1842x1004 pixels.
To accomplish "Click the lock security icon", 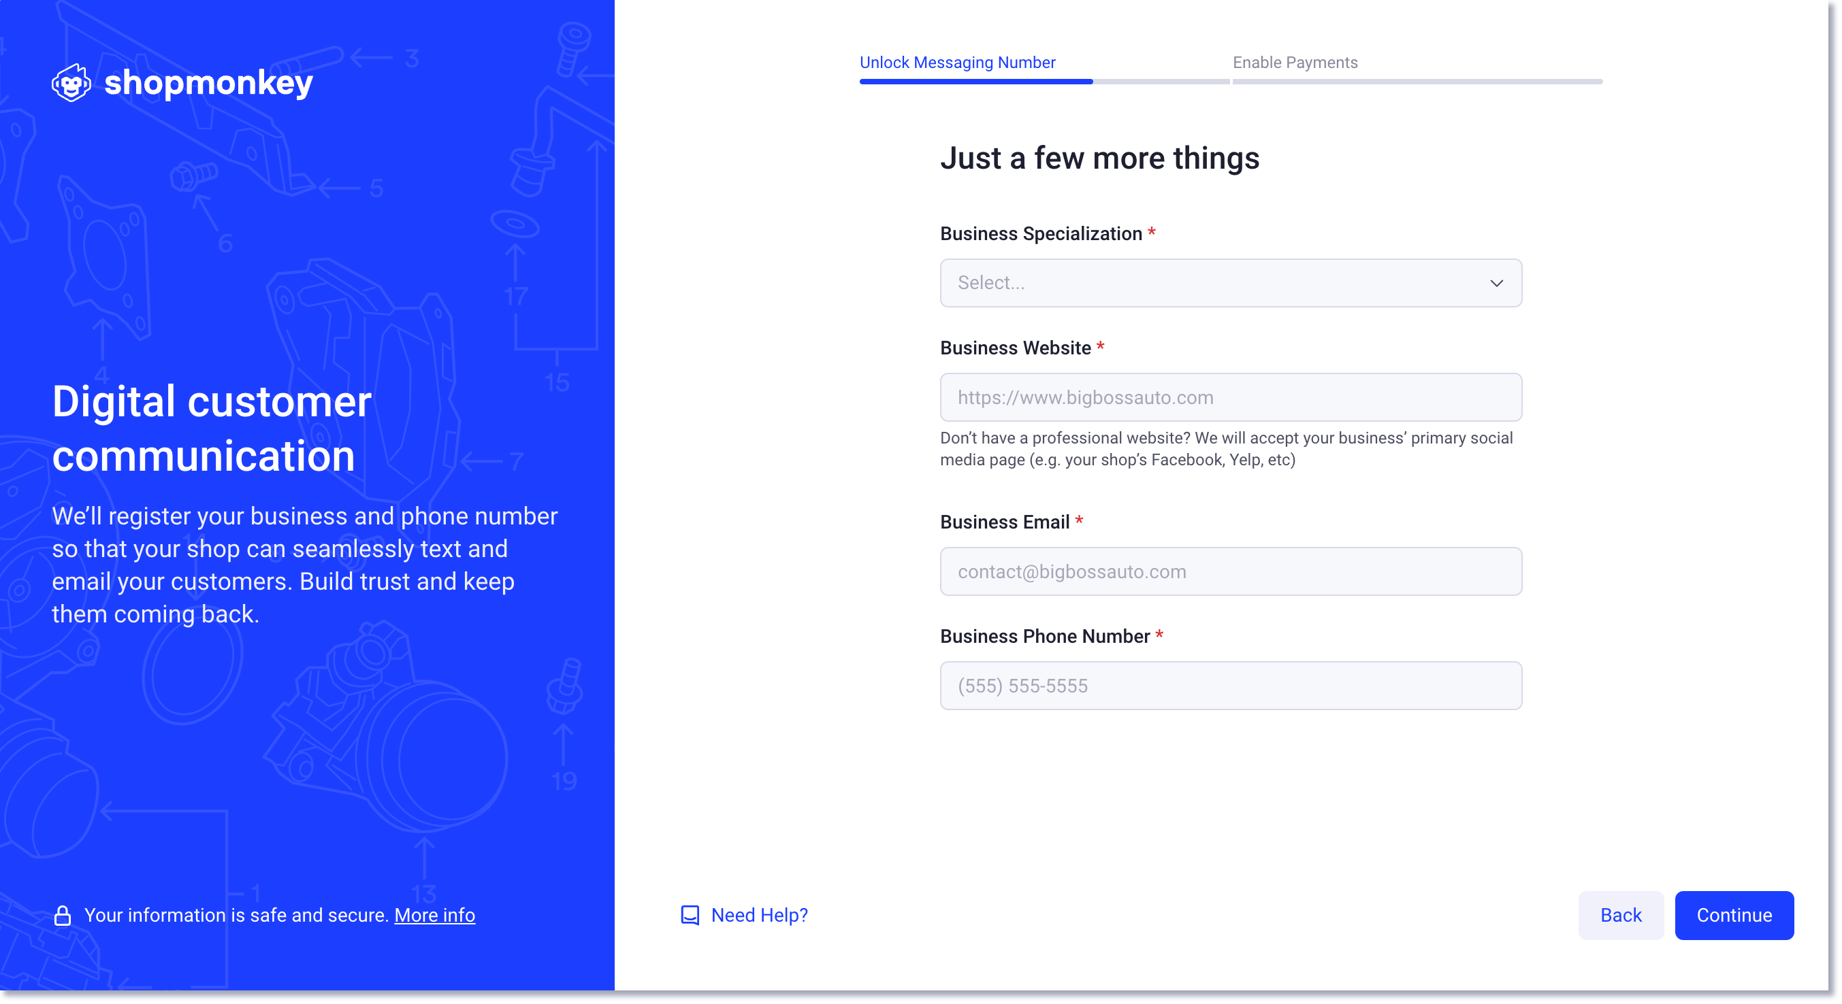I will click(x=63, y=916).
